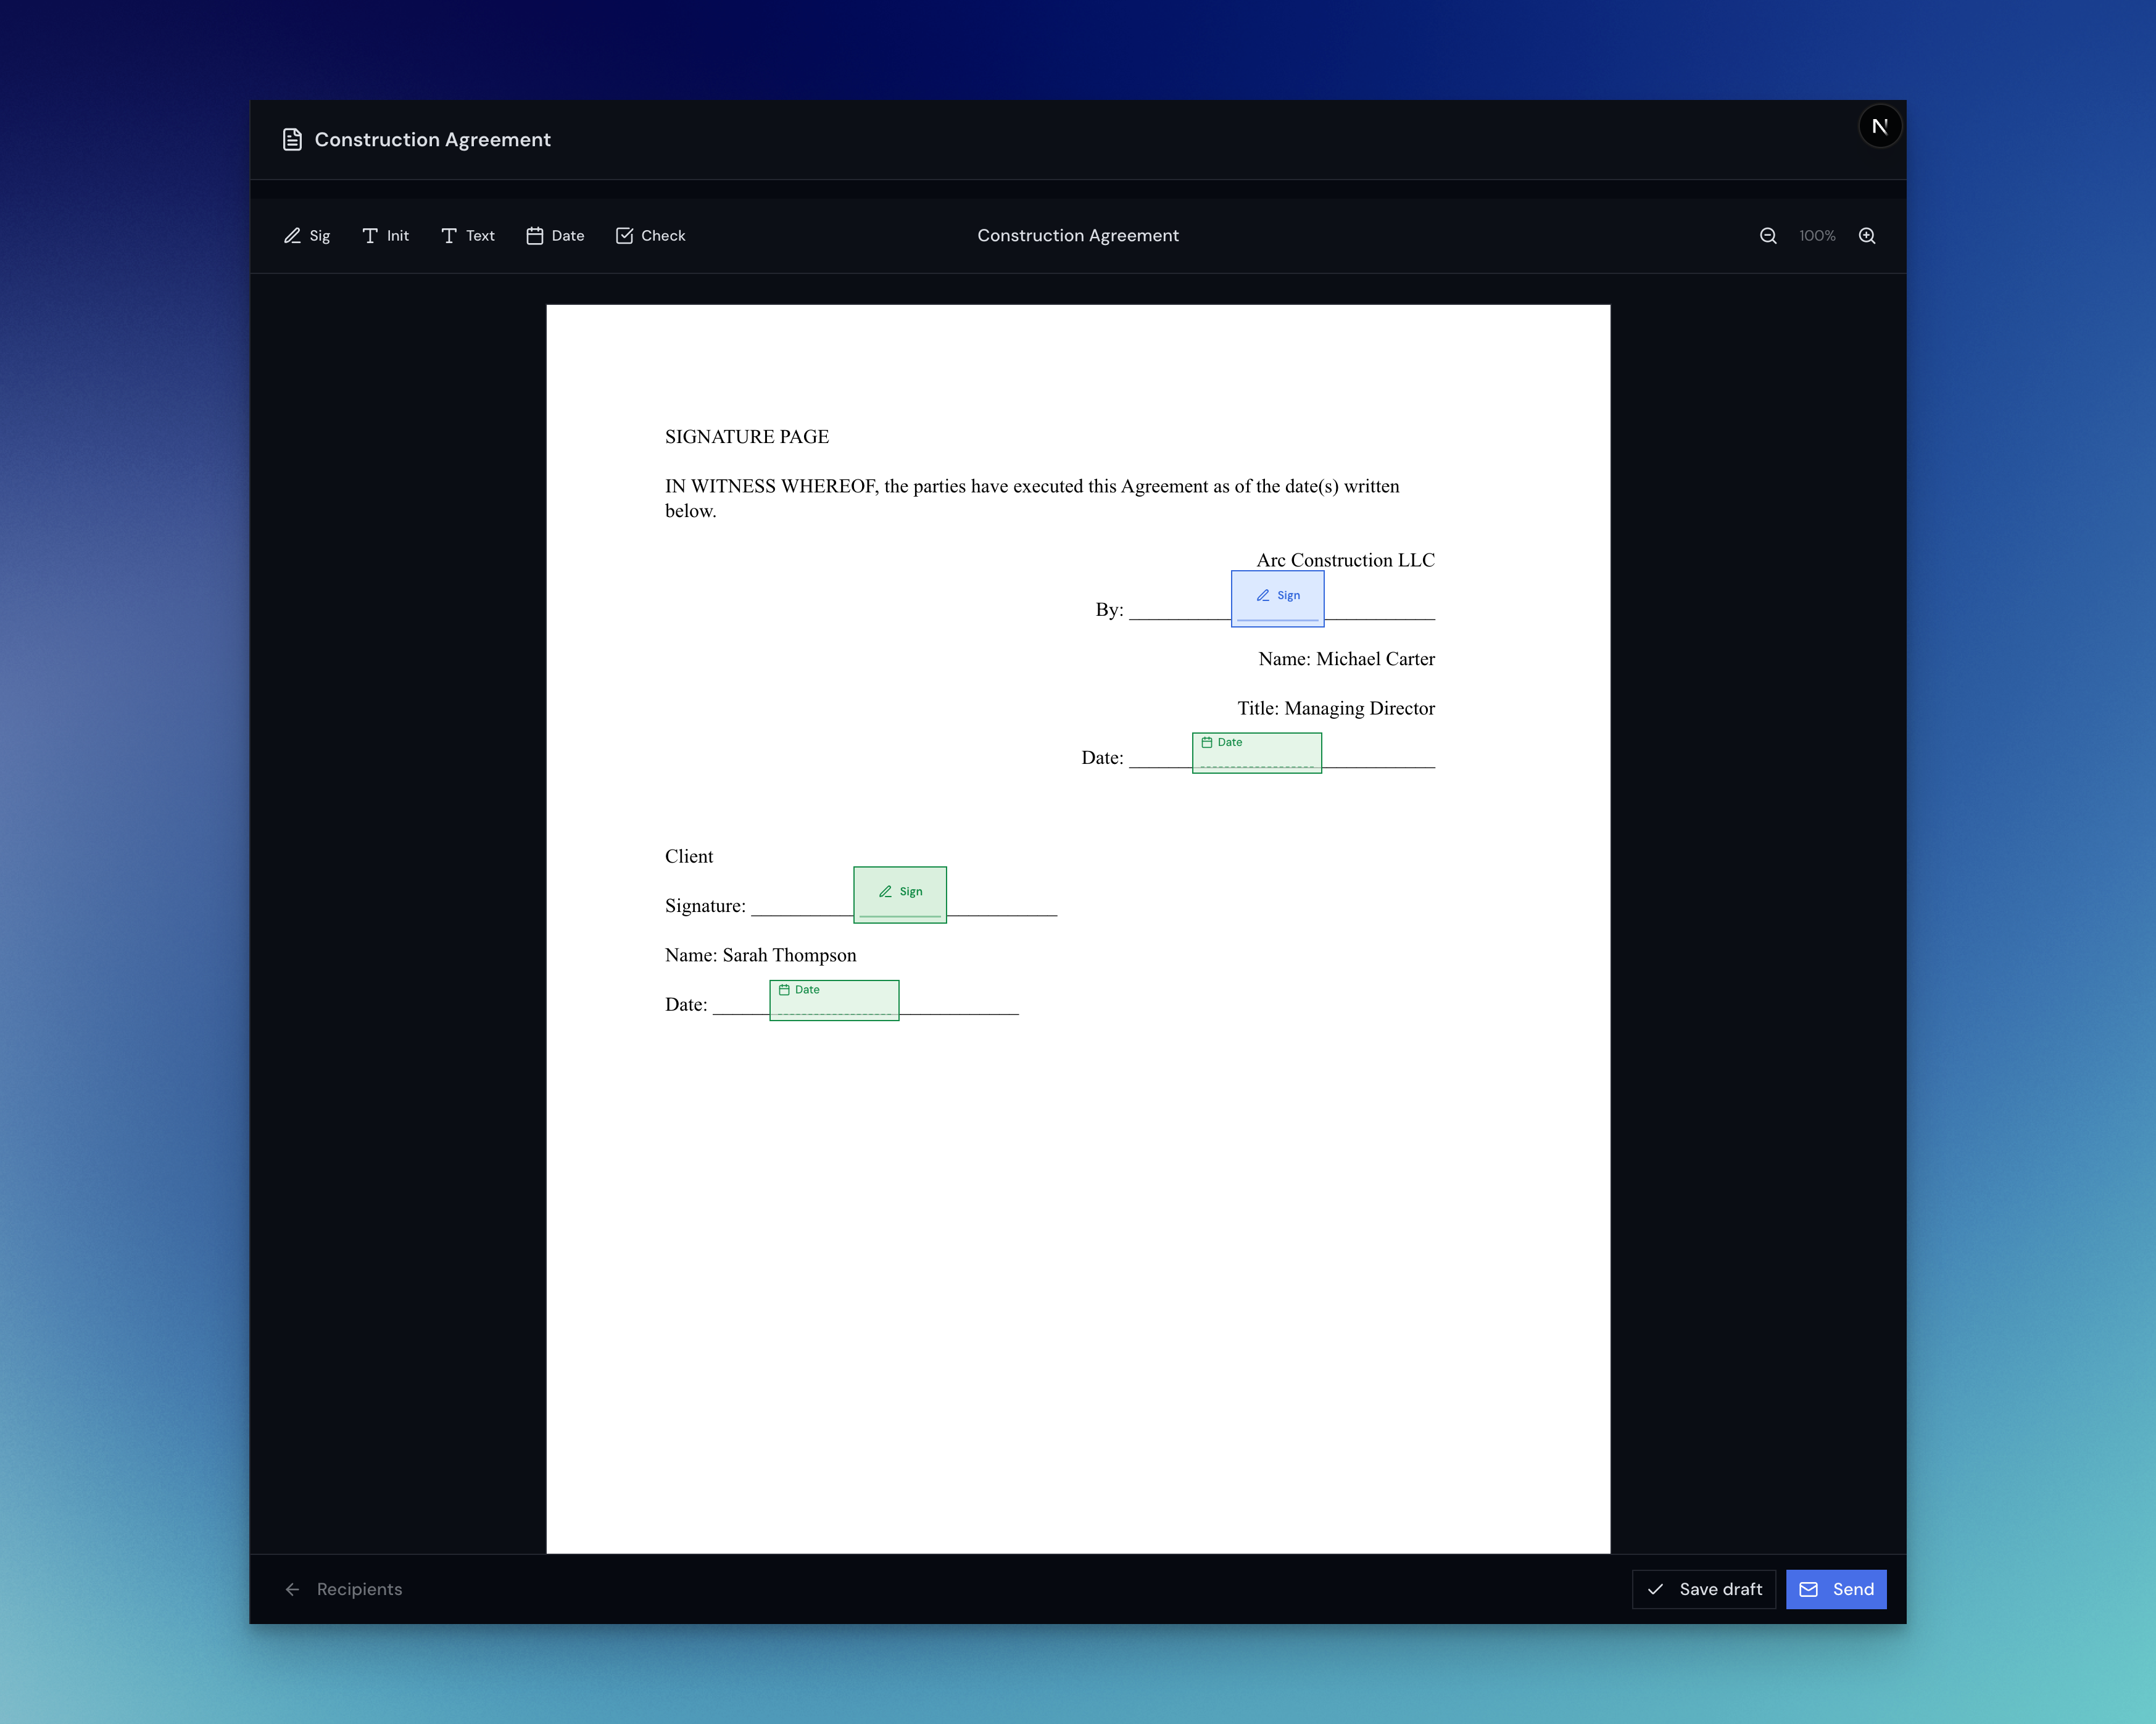Image resolution: width=2156 pixels, height=1724 pixels.
Task: Open the user avatar menu
Action: 1880,125
